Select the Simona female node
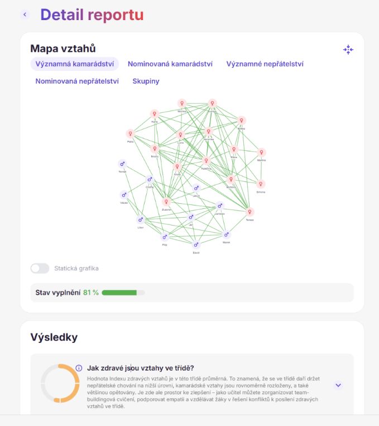Screen dimensions: 379x426 (x=261, y=184)
